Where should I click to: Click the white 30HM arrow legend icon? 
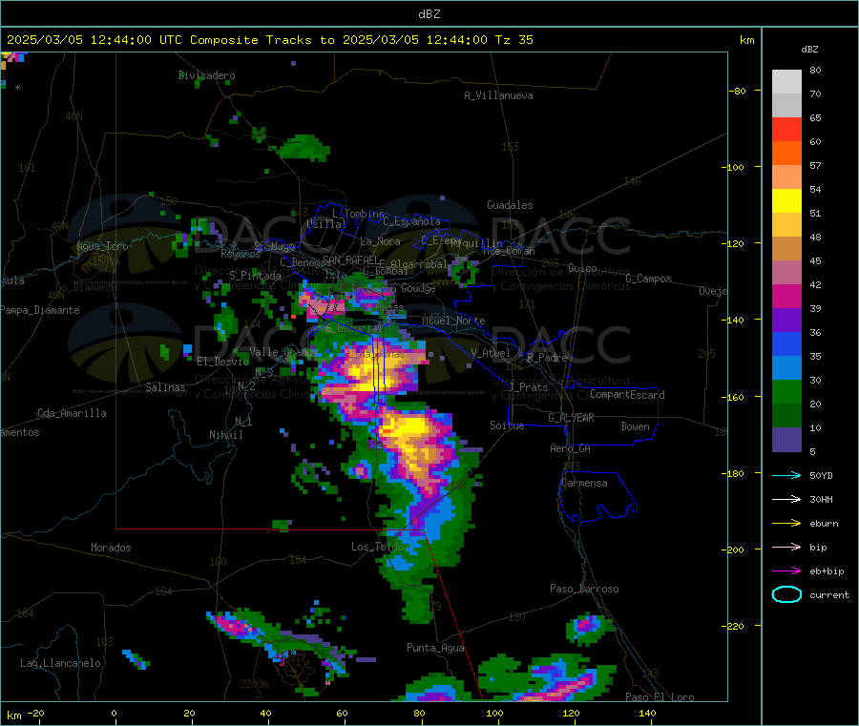(786, 499)
